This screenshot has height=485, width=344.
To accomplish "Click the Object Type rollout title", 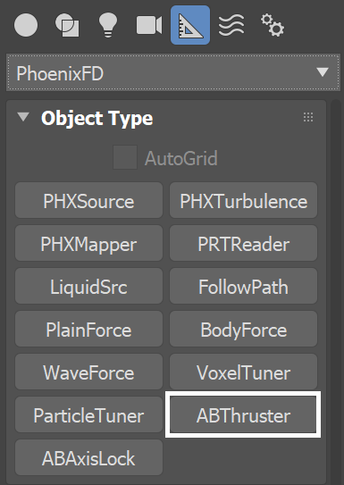I will 97,118.
